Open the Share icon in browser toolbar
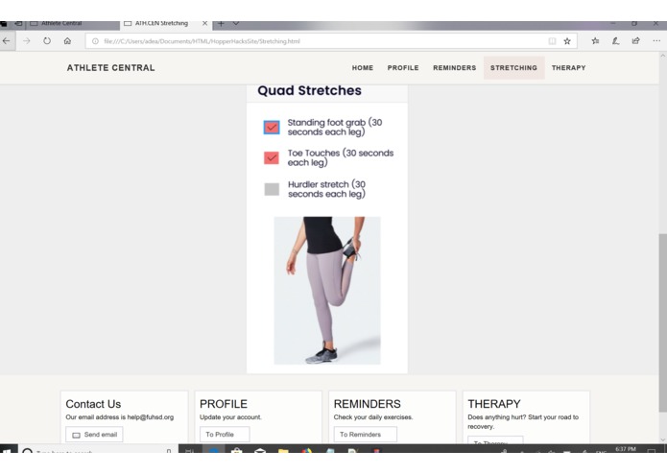The image size is (667, 474). click(635, 41)
